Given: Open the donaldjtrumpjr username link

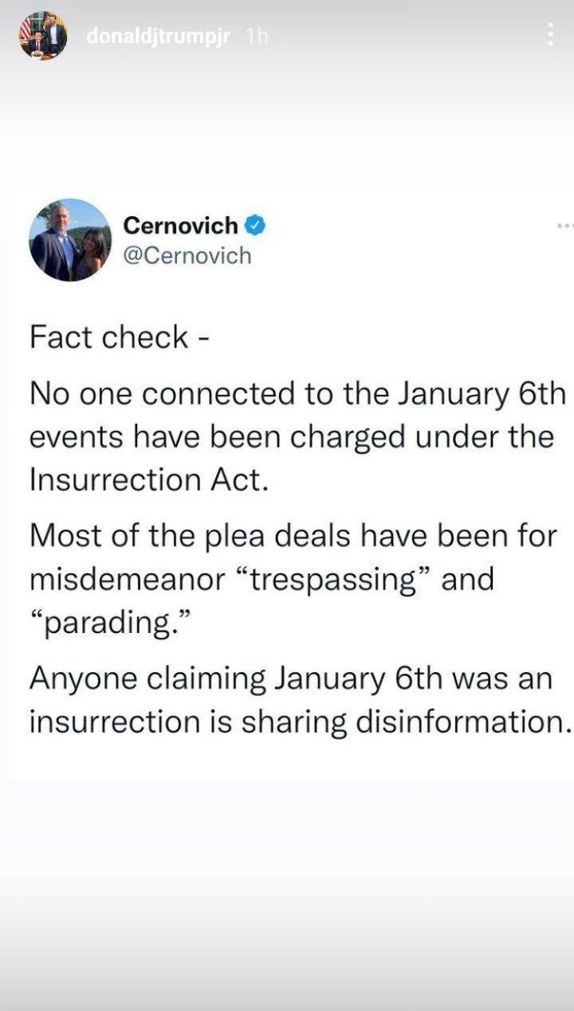Looking at the screenshot, I should point(158,37).
